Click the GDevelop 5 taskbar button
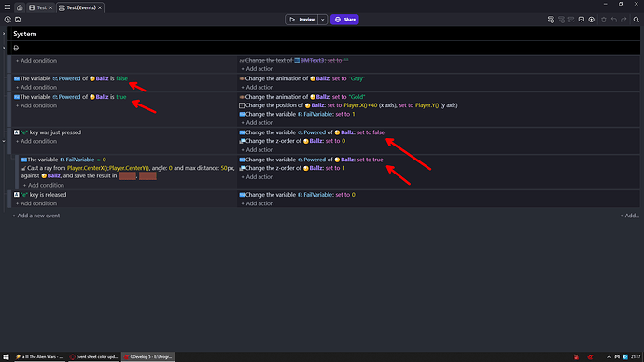Viewport: 644px width, 362px height. 147,356
